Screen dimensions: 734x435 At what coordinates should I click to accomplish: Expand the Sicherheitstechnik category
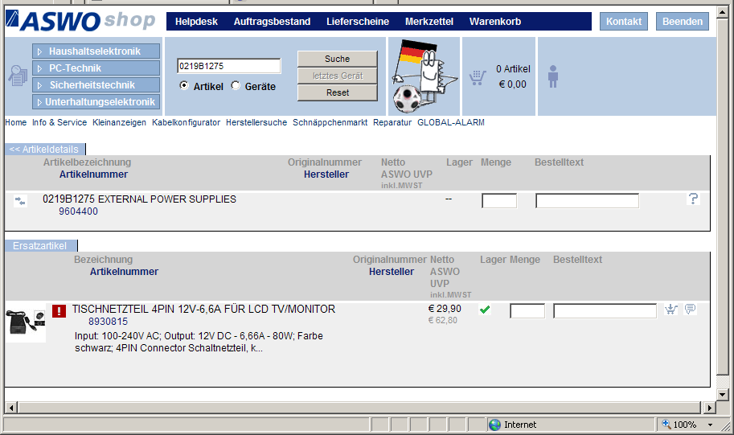[96, 84]
